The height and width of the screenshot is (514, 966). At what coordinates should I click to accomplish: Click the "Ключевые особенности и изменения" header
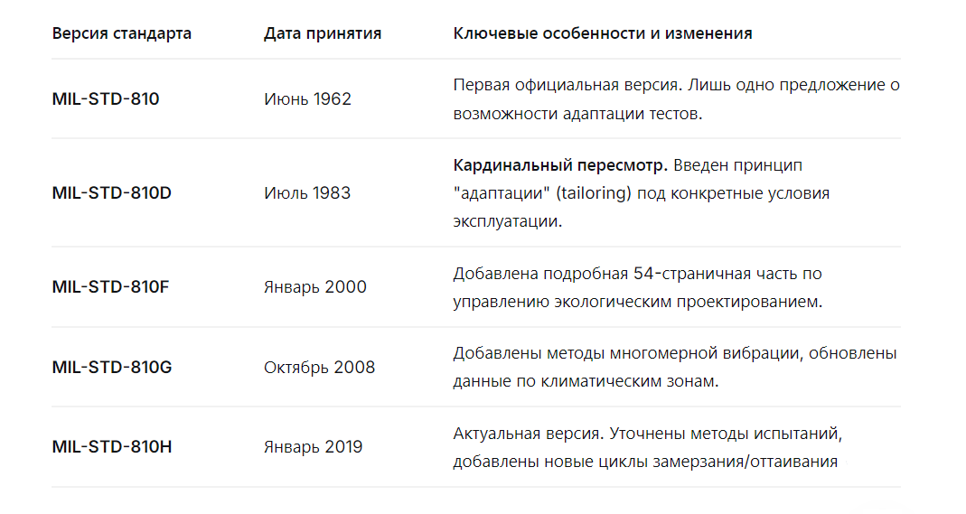(x=603, y=34)
